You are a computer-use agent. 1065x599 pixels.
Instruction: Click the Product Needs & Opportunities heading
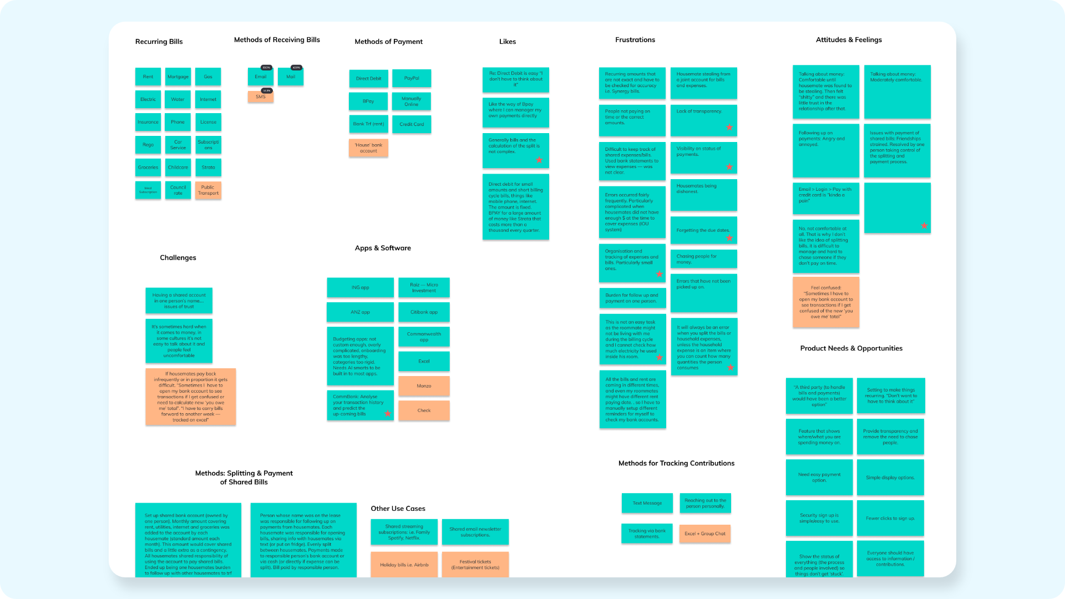851,348
